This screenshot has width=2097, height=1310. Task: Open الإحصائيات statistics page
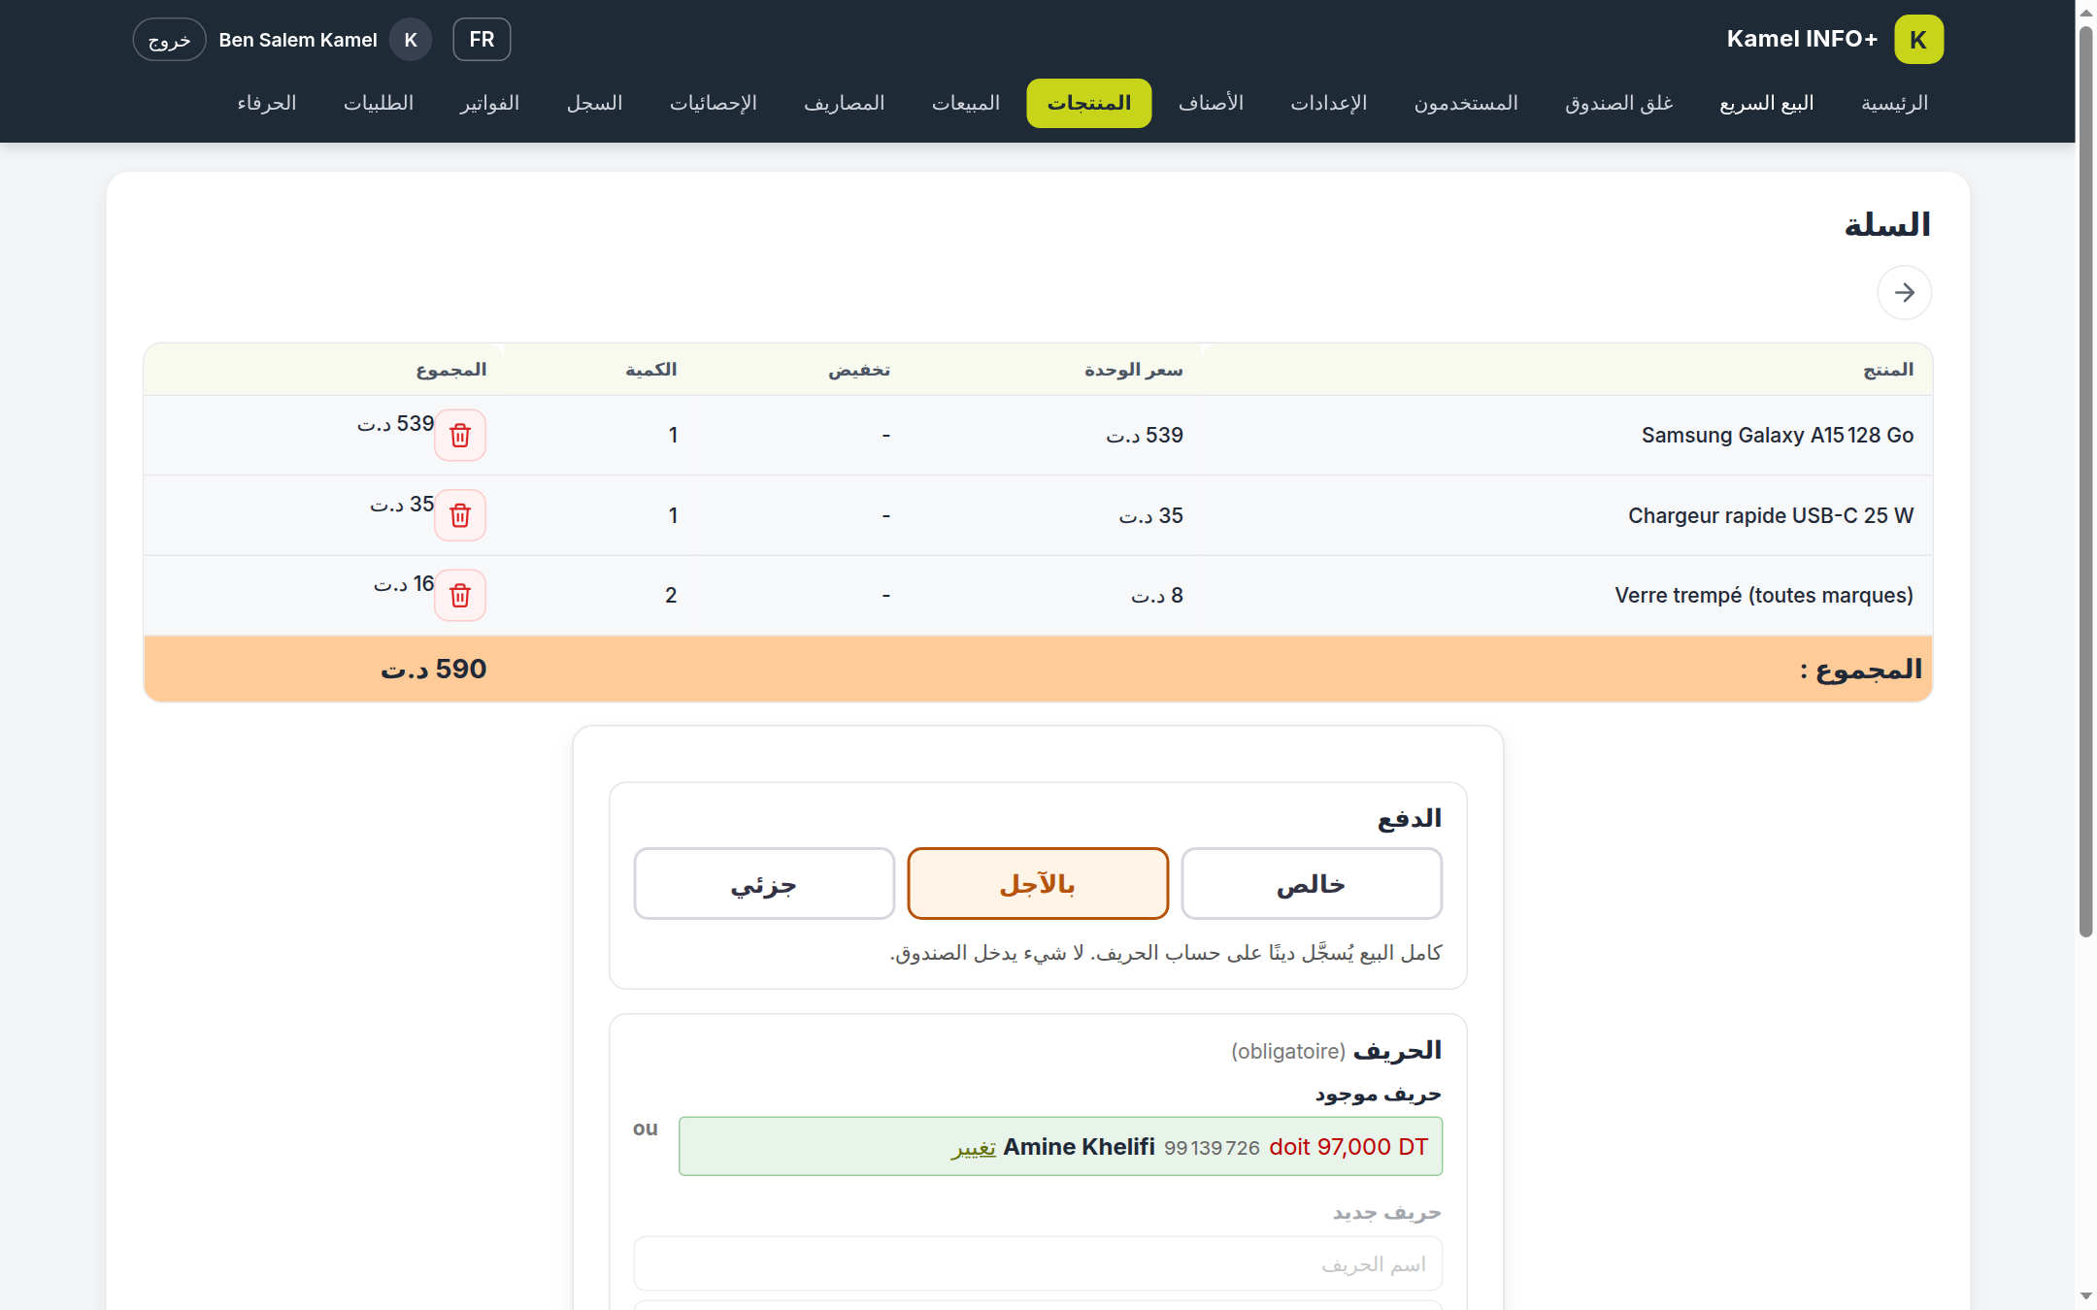[714, 103]
